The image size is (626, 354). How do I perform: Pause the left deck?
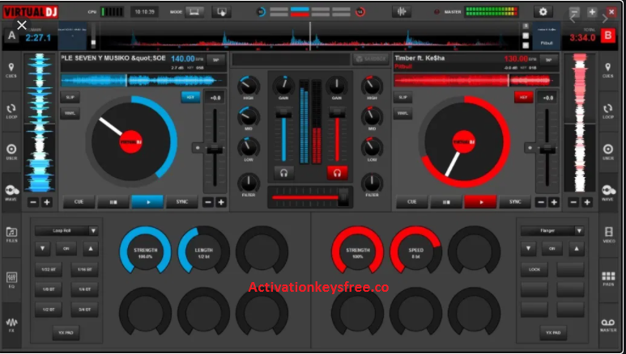[x=113, y=202]
